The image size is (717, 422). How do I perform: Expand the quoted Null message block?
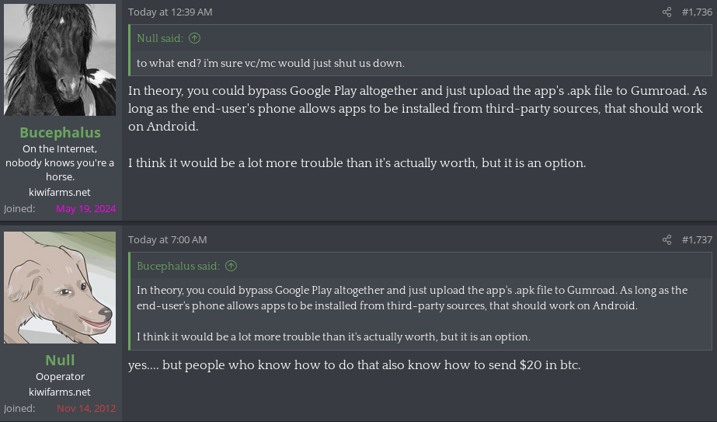419,63
